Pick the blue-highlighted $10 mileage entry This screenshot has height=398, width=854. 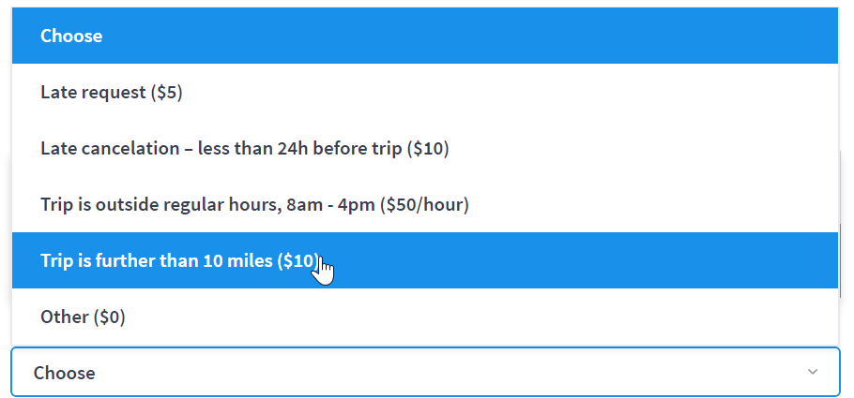coord(425,260)
